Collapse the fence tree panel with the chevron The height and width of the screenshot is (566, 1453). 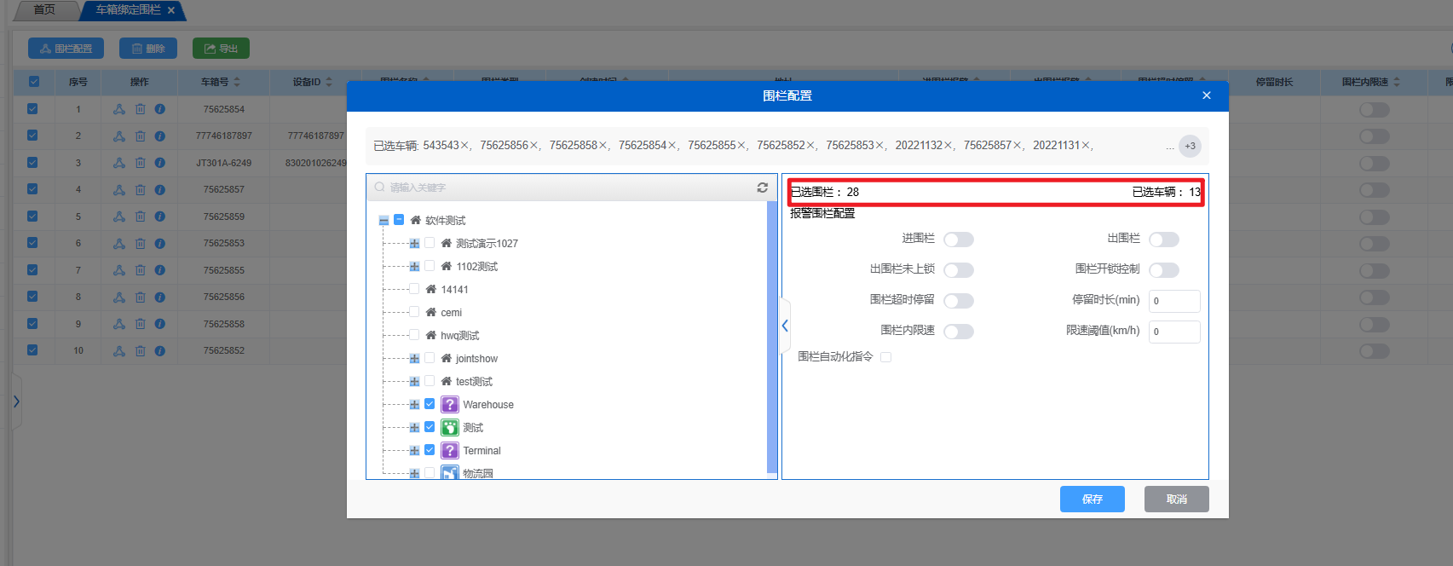click(785, 326)
